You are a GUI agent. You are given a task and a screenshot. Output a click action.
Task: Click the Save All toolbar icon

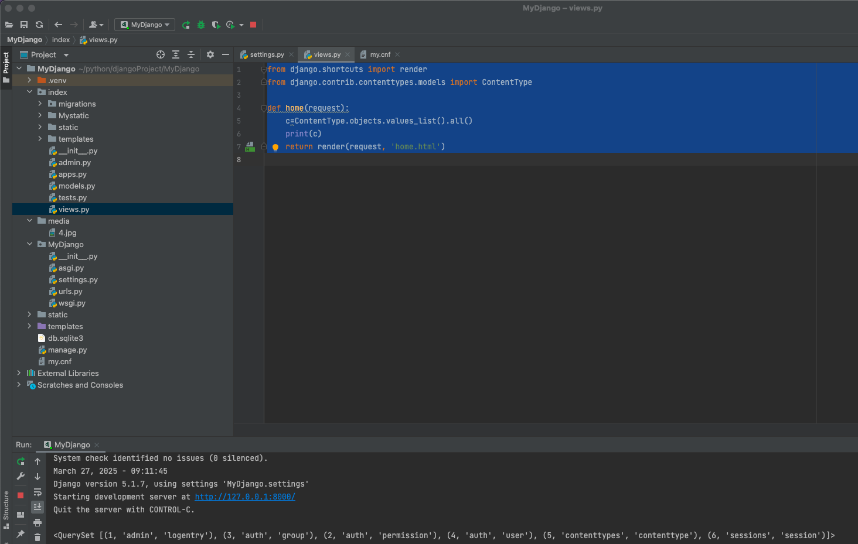point(24,25)
